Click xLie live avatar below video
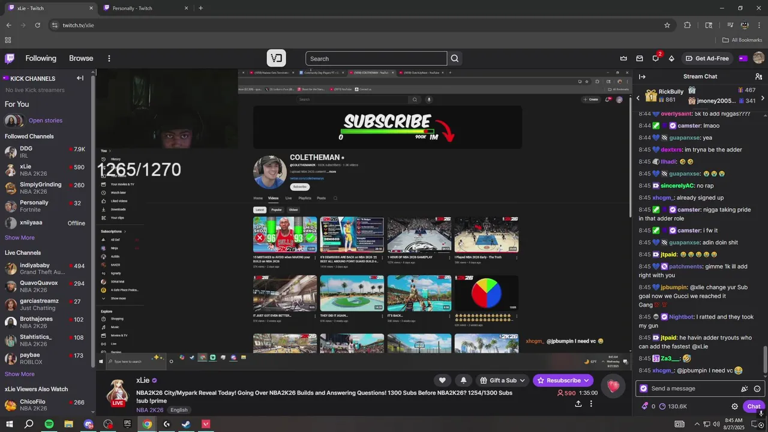 coord(118,392)
